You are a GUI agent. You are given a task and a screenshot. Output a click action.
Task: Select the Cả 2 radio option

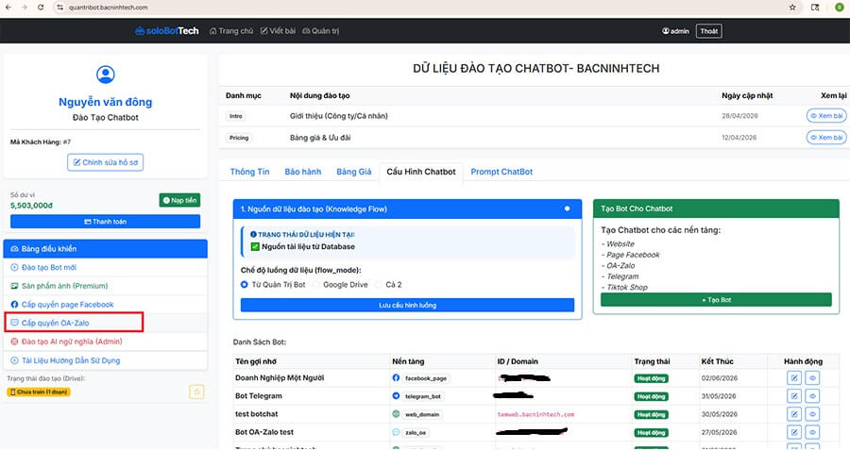coord(379,285)
